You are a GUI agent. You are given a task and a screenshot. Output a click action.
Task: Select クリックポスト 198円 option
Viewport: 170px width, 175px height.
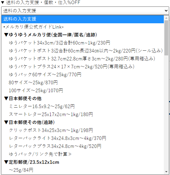point(82,130)
